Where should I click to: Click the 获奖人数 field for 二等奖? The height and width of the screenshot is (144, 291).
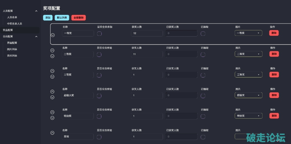147,54
